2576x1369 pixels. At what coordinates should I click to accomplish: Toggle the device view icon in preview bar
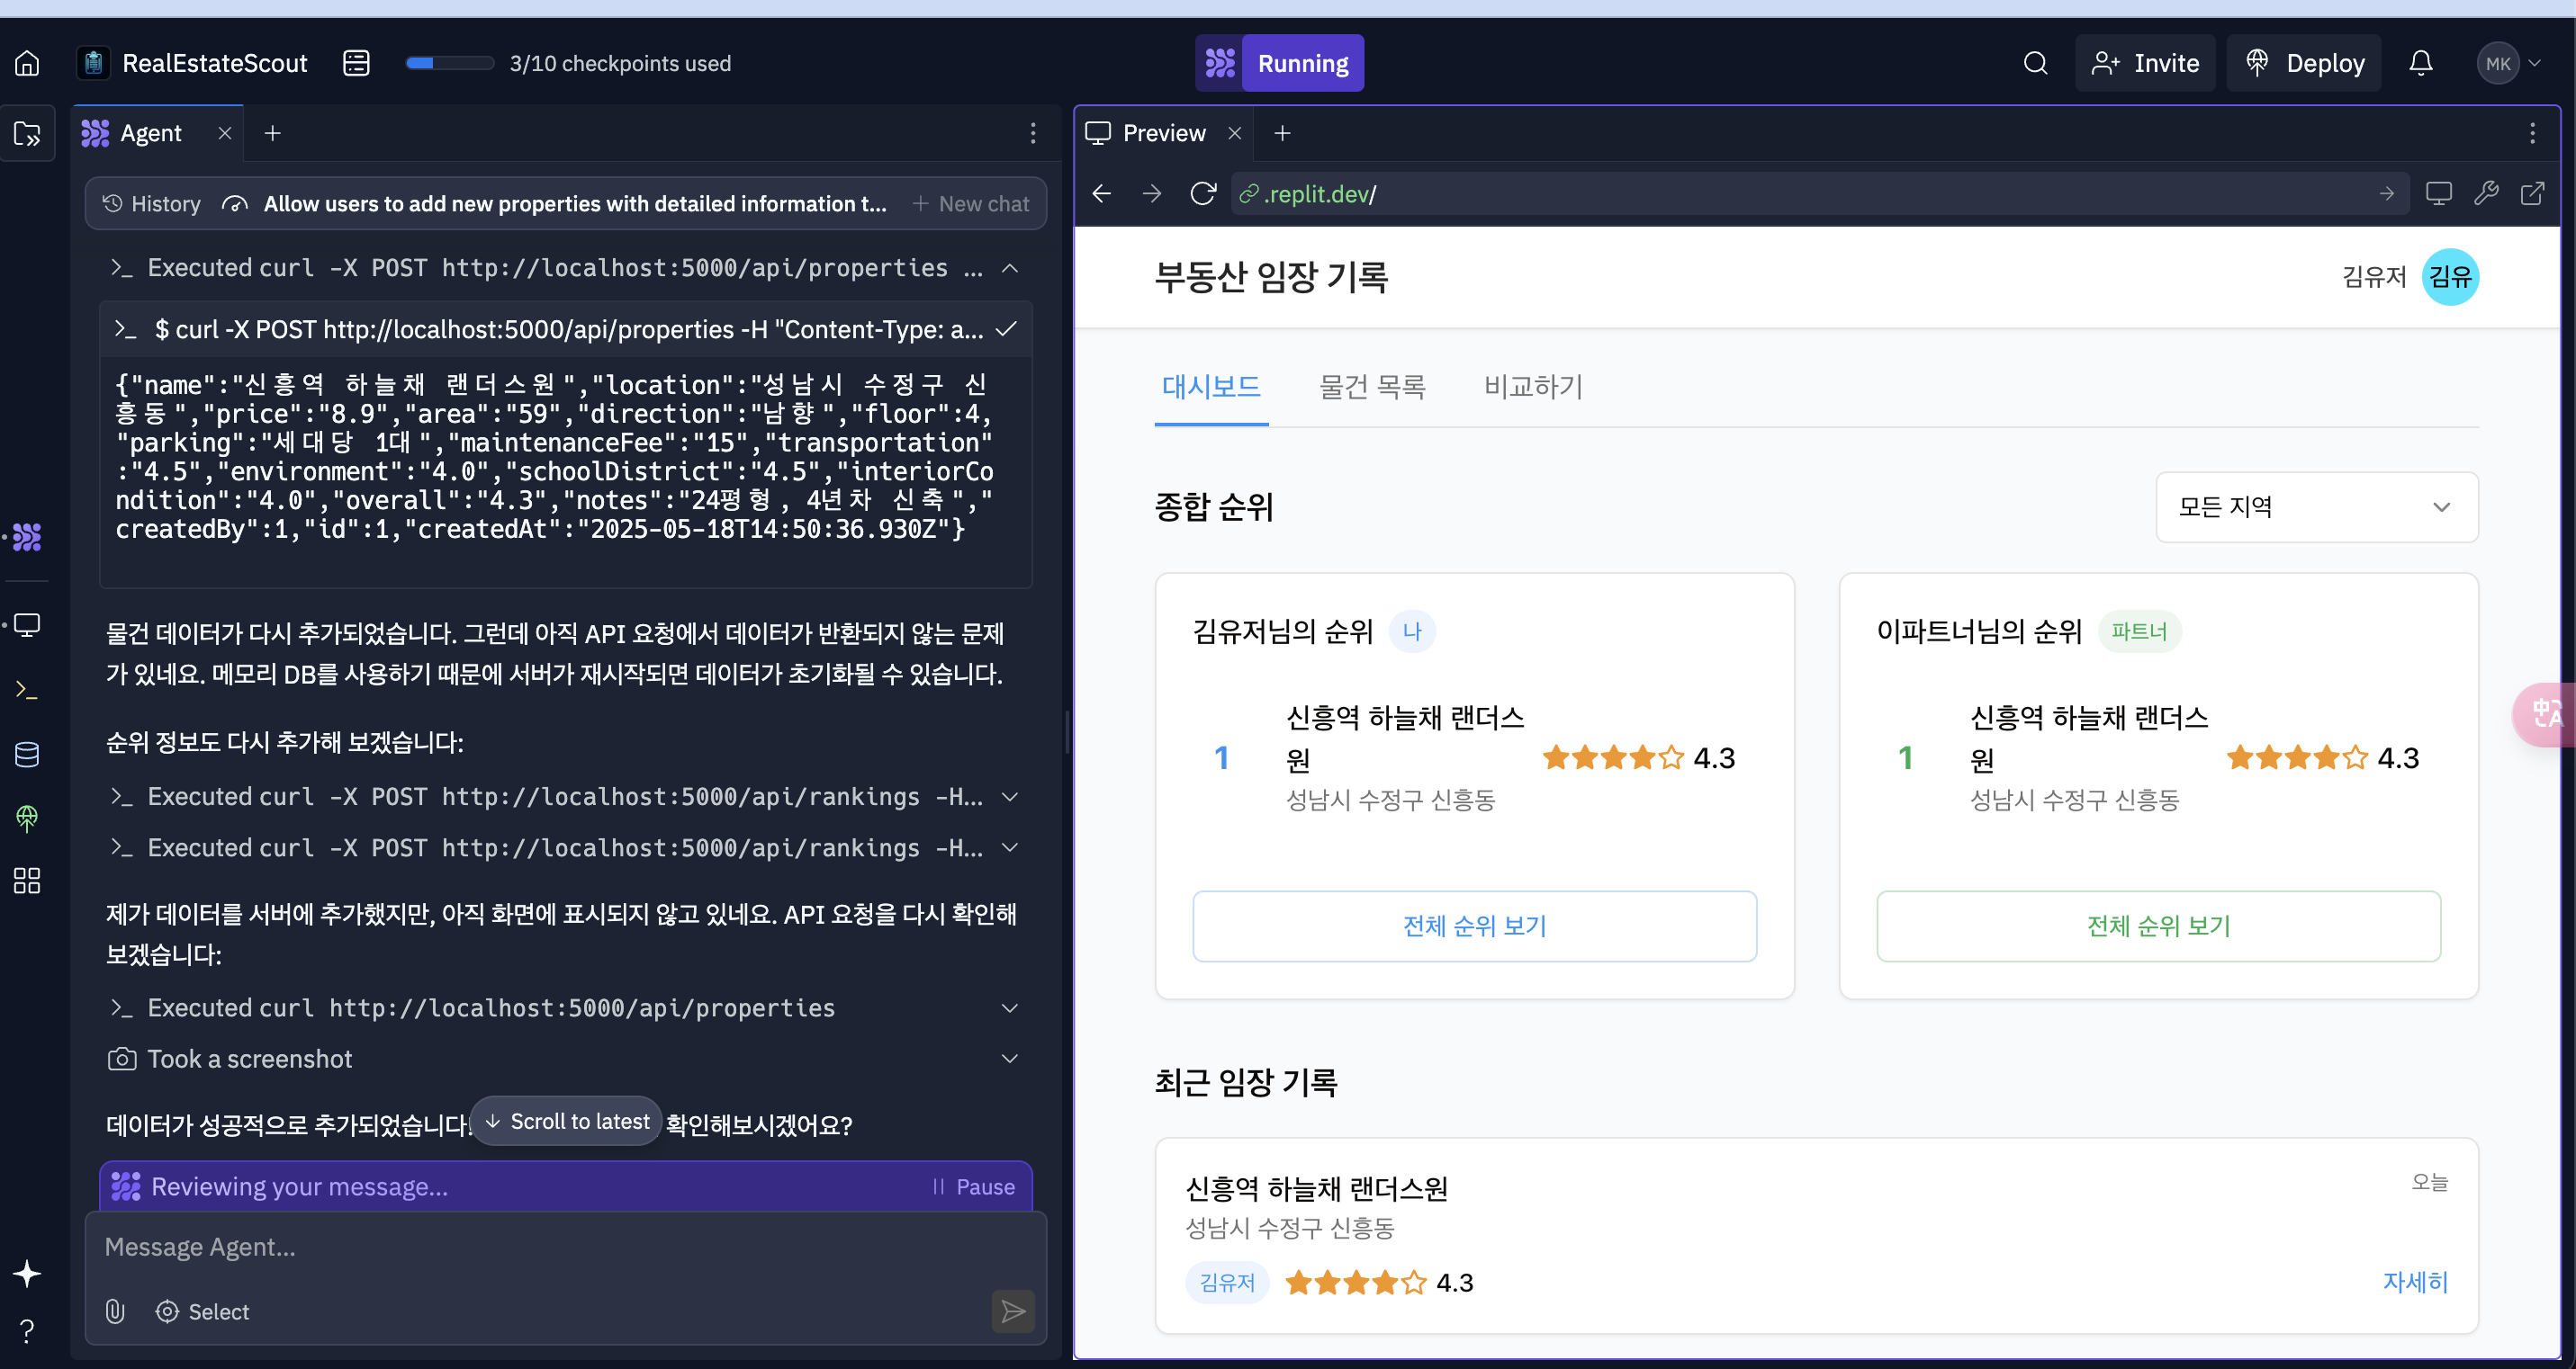coord(2438,192)
